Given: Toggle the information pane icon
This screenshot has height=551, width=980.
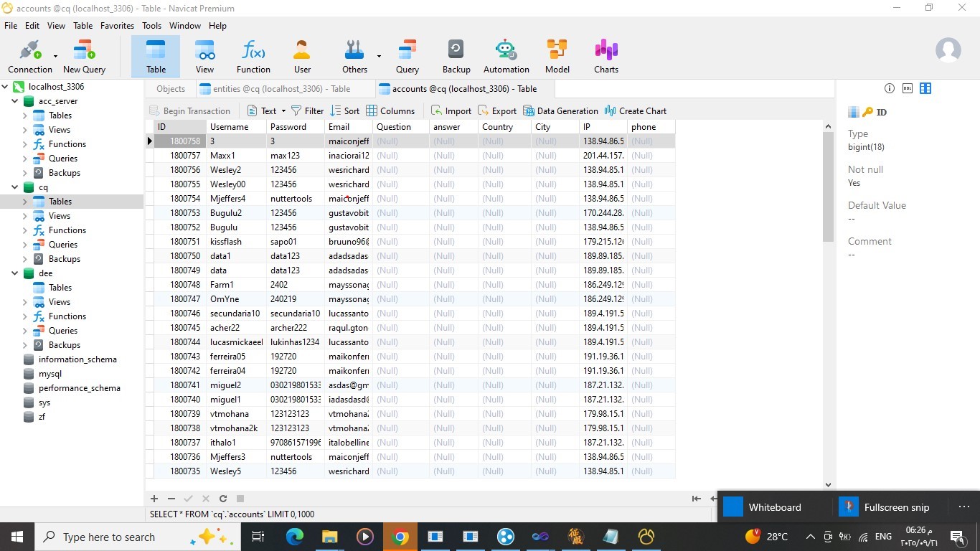Looking at the screenshot, I should click(890, 88).
